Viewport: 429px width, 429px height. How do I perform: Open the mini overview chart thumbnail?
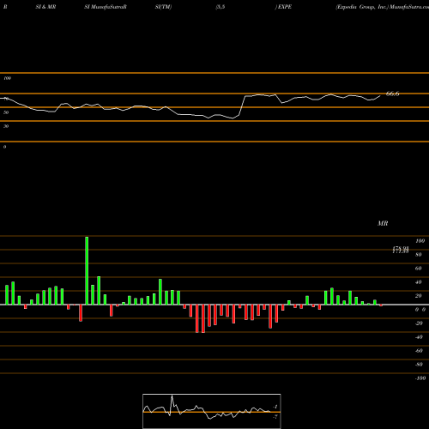coord(212,411)
